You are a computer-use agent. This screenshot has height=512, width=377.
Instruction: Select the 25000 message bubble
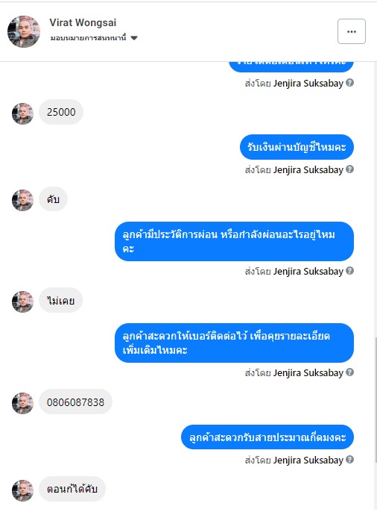[61, 112]
